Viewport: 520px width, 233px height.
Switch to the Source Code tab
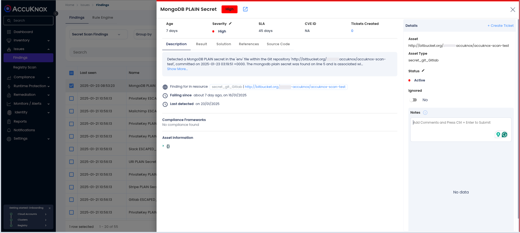[x=278, y=44]
